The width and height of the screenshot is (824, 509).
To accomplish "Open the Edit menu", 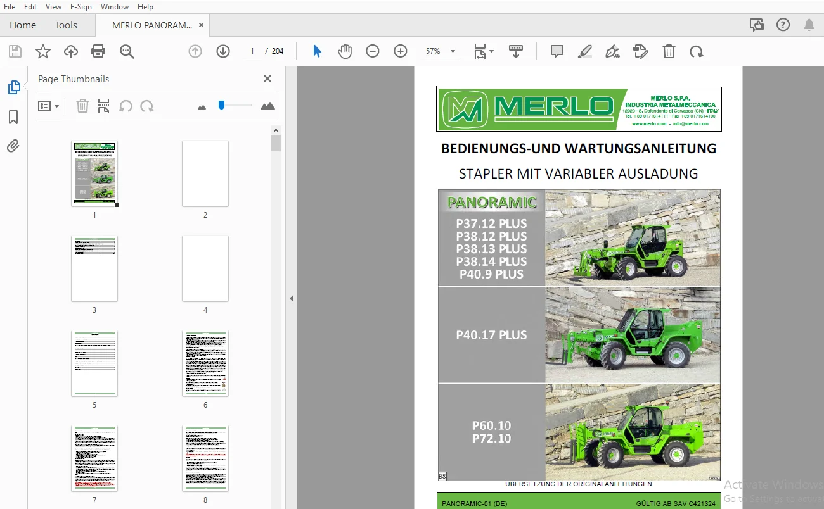I will pos(30,7).
